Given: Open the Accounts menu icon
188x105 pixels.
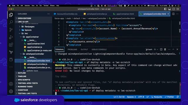Looking at the screenshot, I should click(11, 84).
